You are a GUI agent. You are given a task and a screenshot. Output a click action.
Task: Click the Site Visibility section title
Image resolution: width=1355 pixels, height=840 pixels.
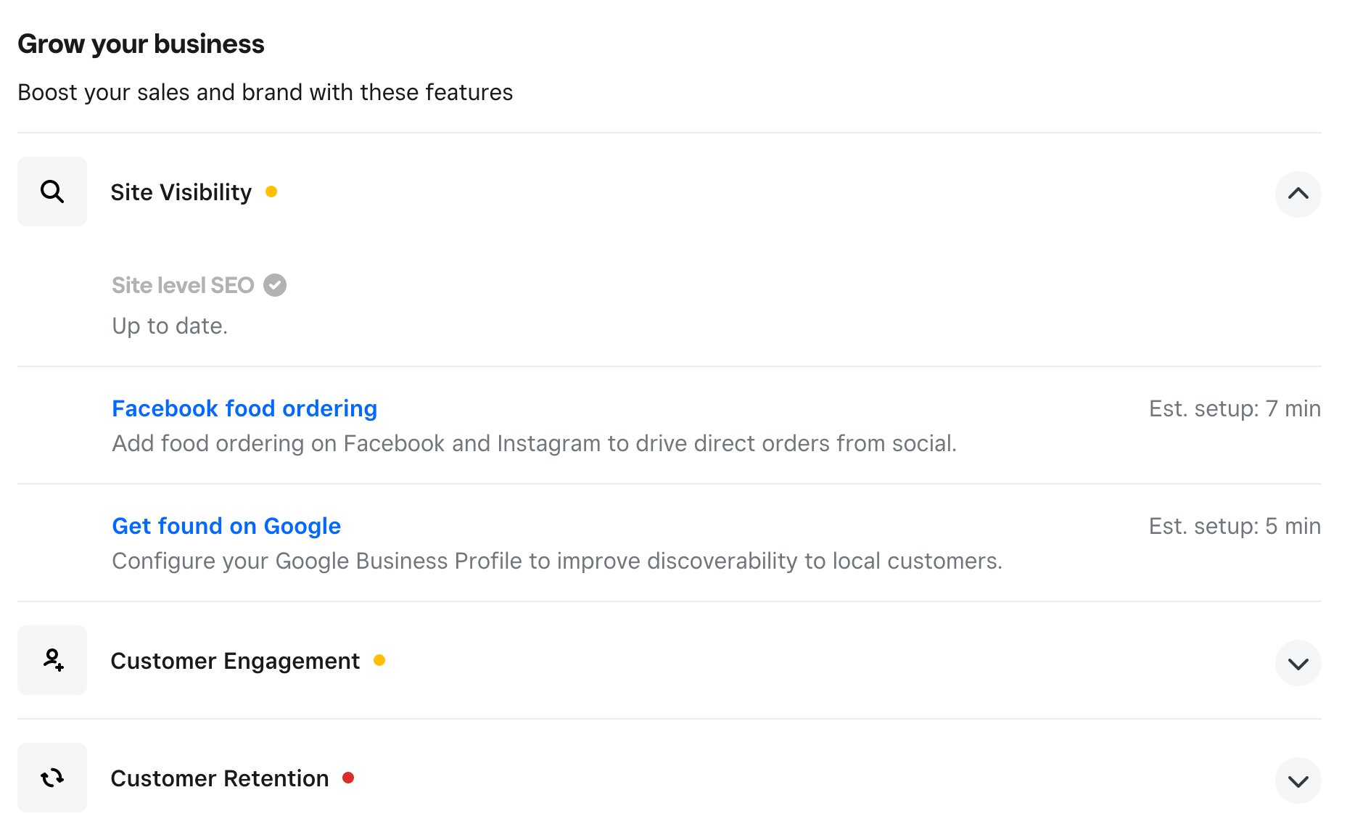(x=181, y=192)
